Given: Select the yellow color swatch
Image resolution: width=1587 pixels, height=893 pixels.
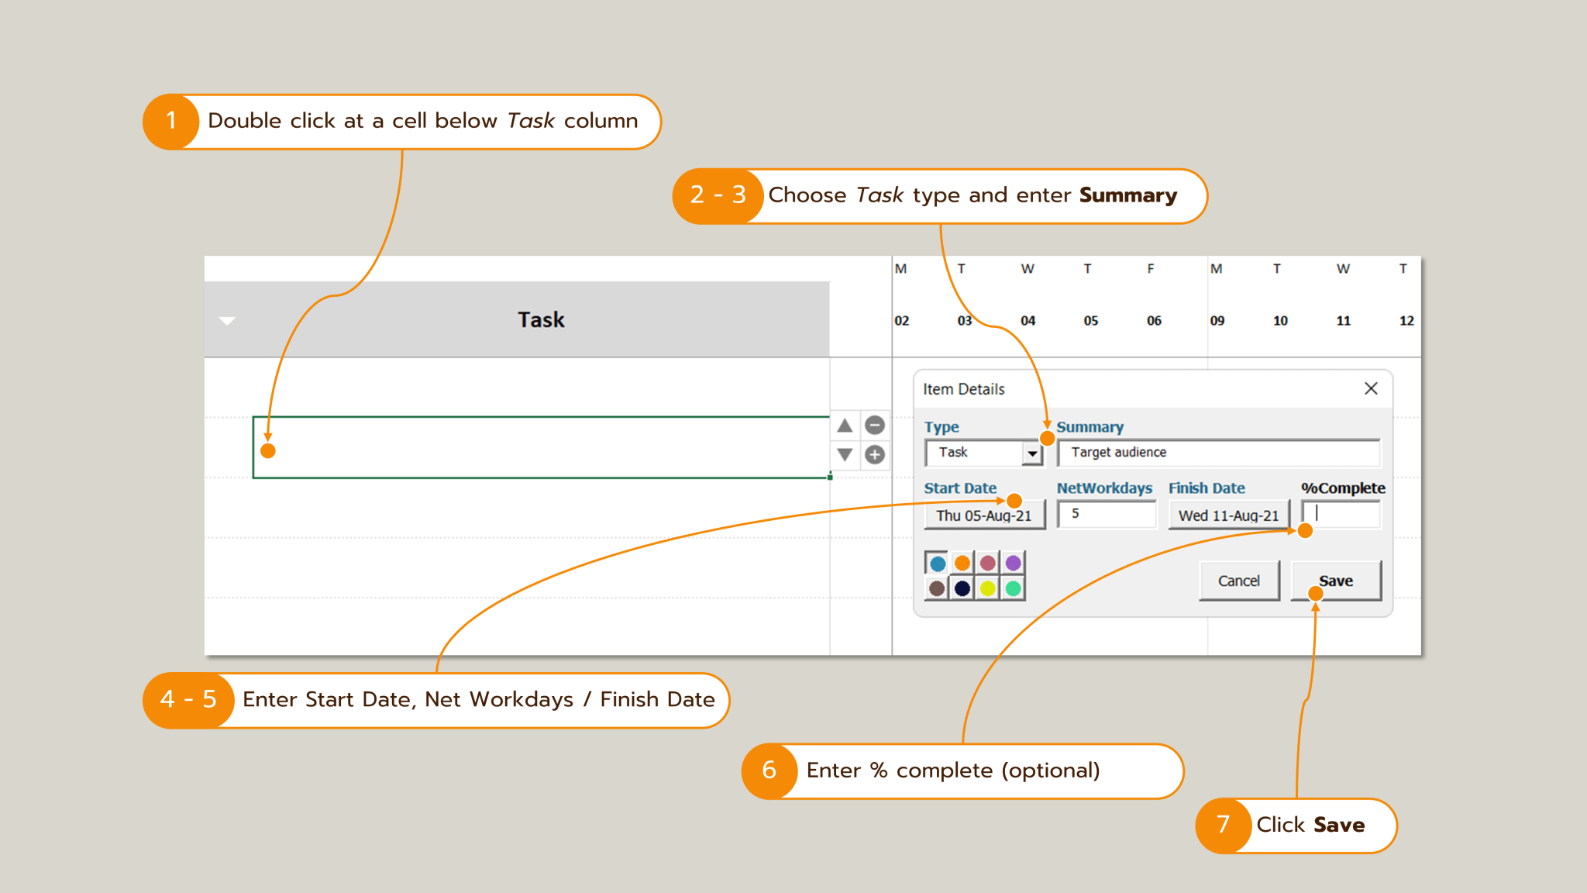Looking at the screenshot, I should (x=987, y=588).
